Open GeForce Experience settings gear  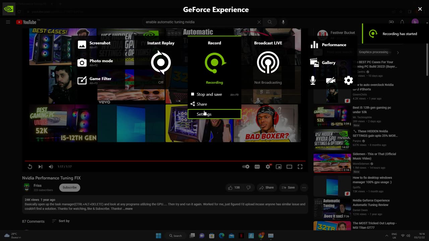click(349, 80)
